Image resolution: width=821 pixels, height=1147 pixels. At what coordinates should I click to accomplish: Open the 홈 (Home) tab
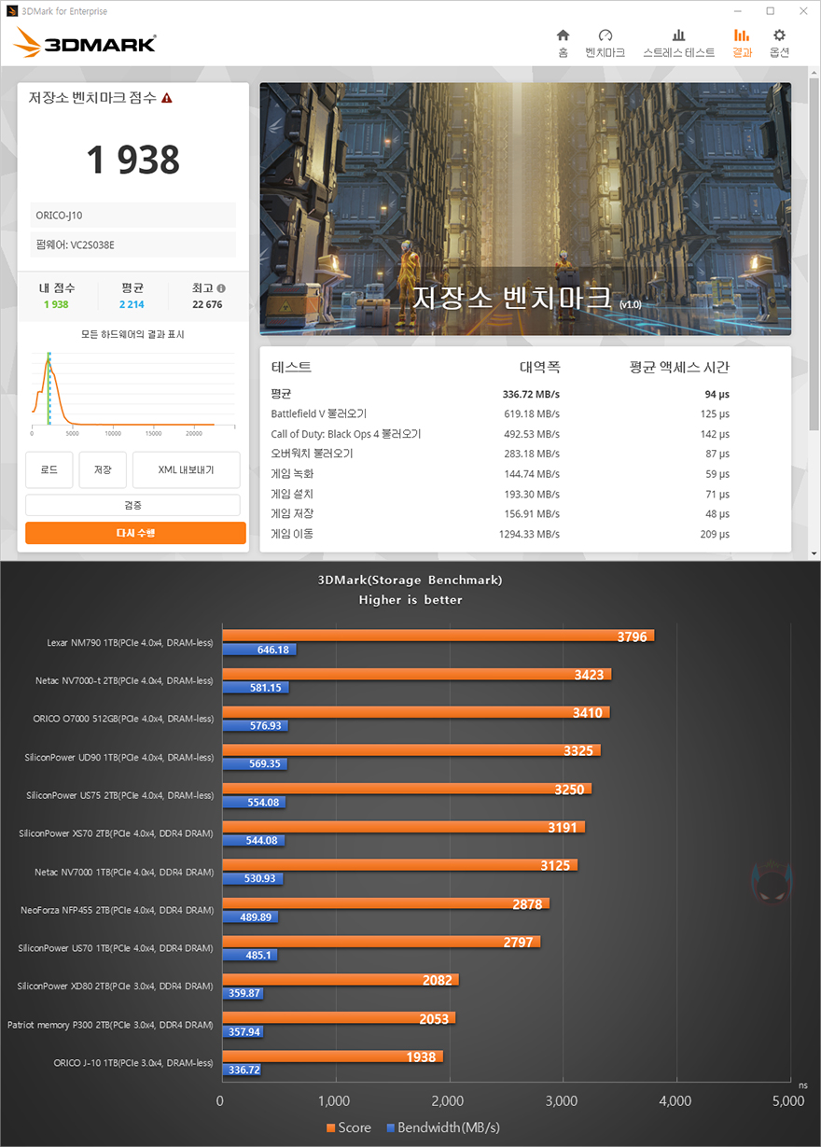[563, 43]
